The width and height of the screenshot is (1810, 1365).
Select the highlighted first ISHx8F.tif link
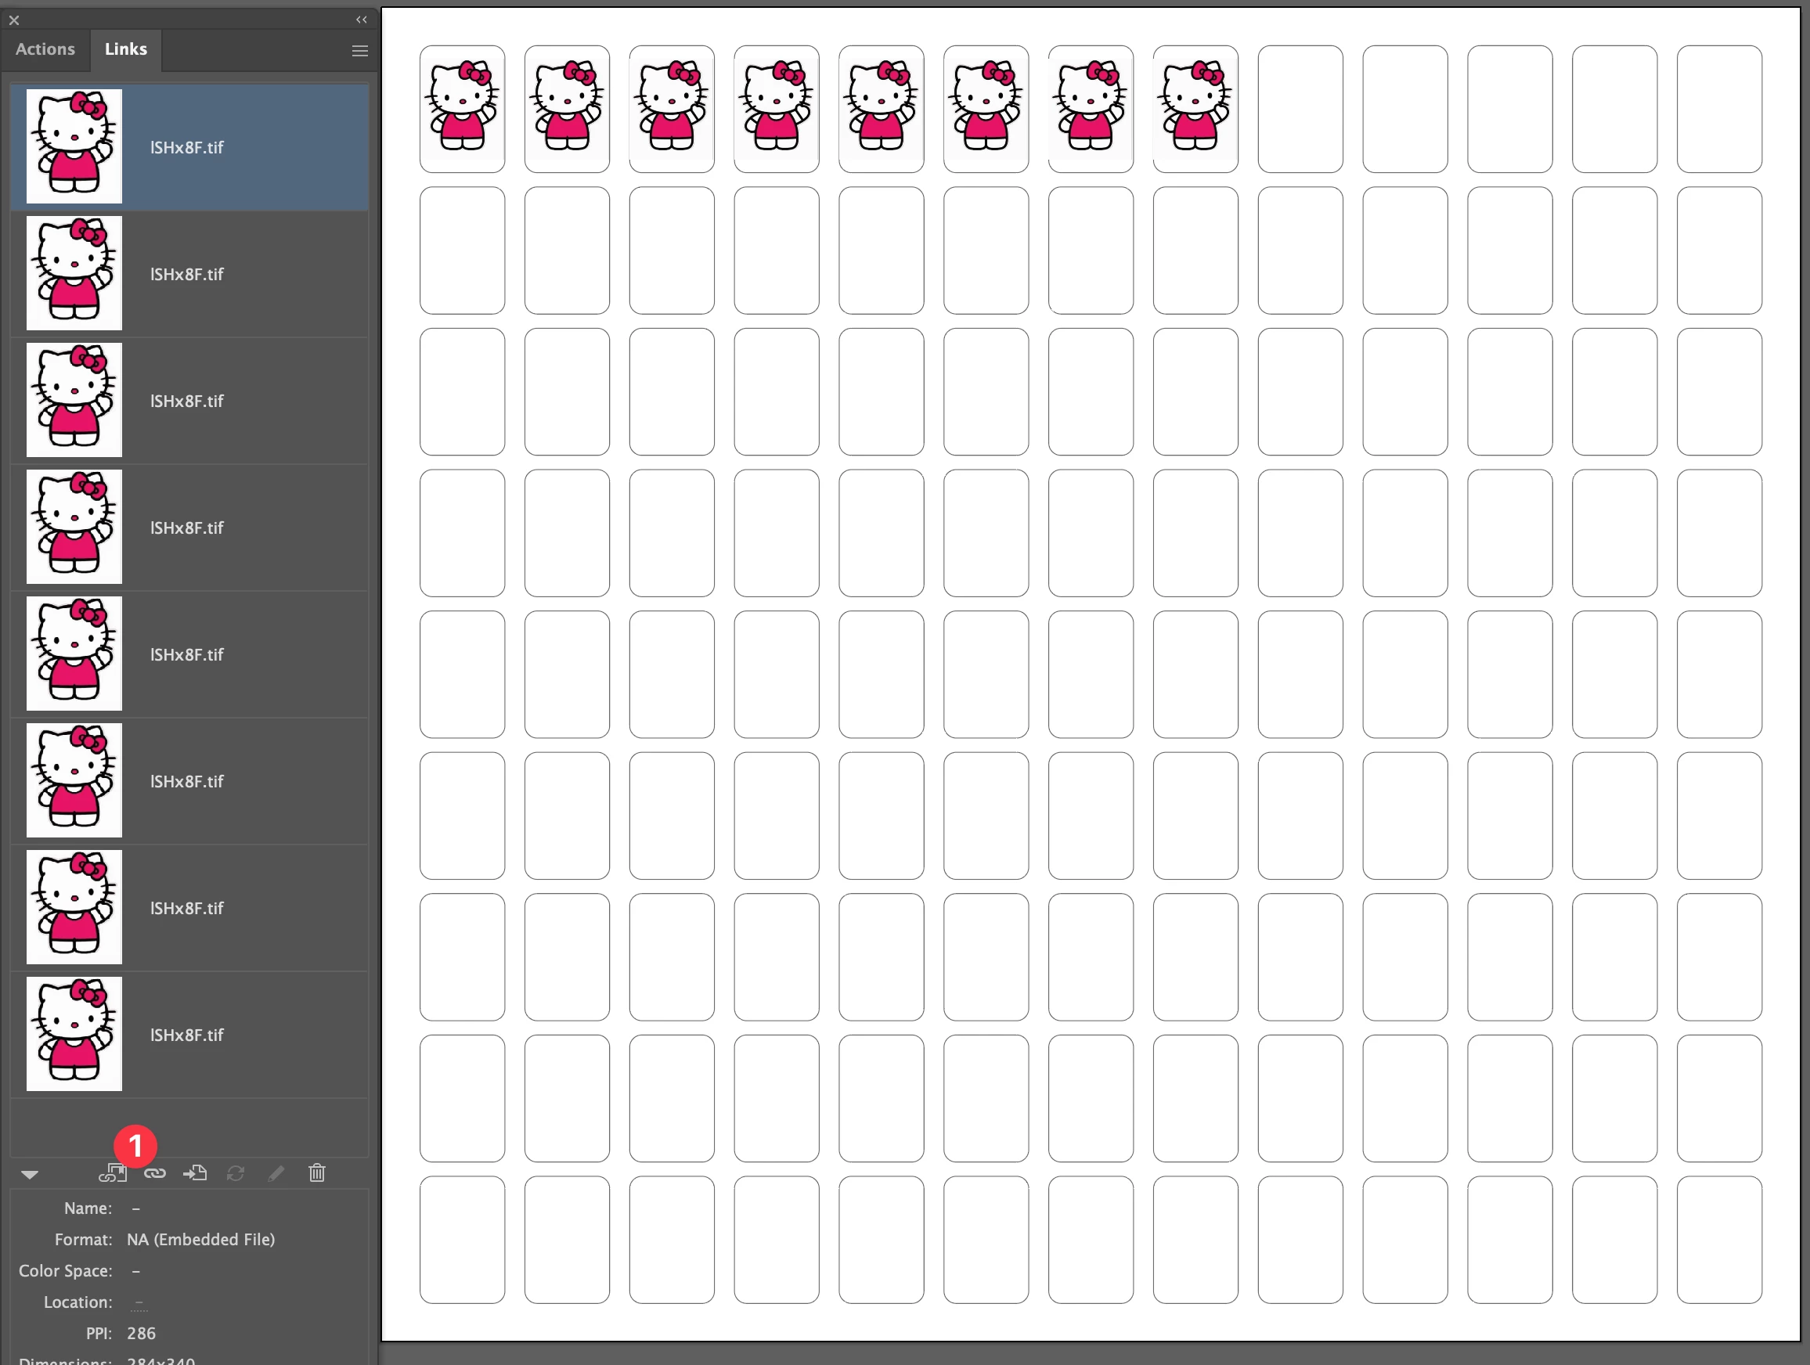[188, 147]
